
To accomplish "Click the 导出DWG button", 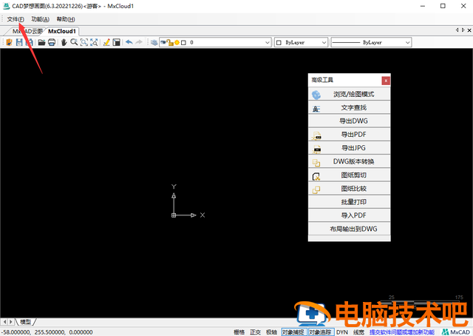I will [350, 121].
